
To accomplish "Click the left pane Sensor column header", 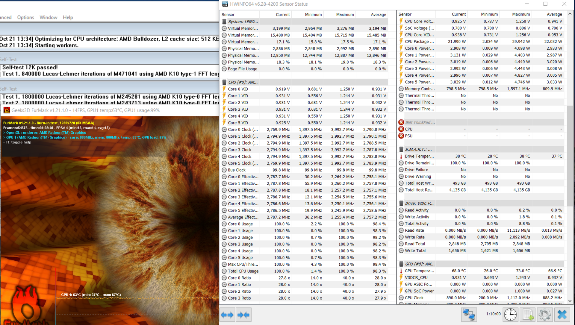I will [240, 14].
